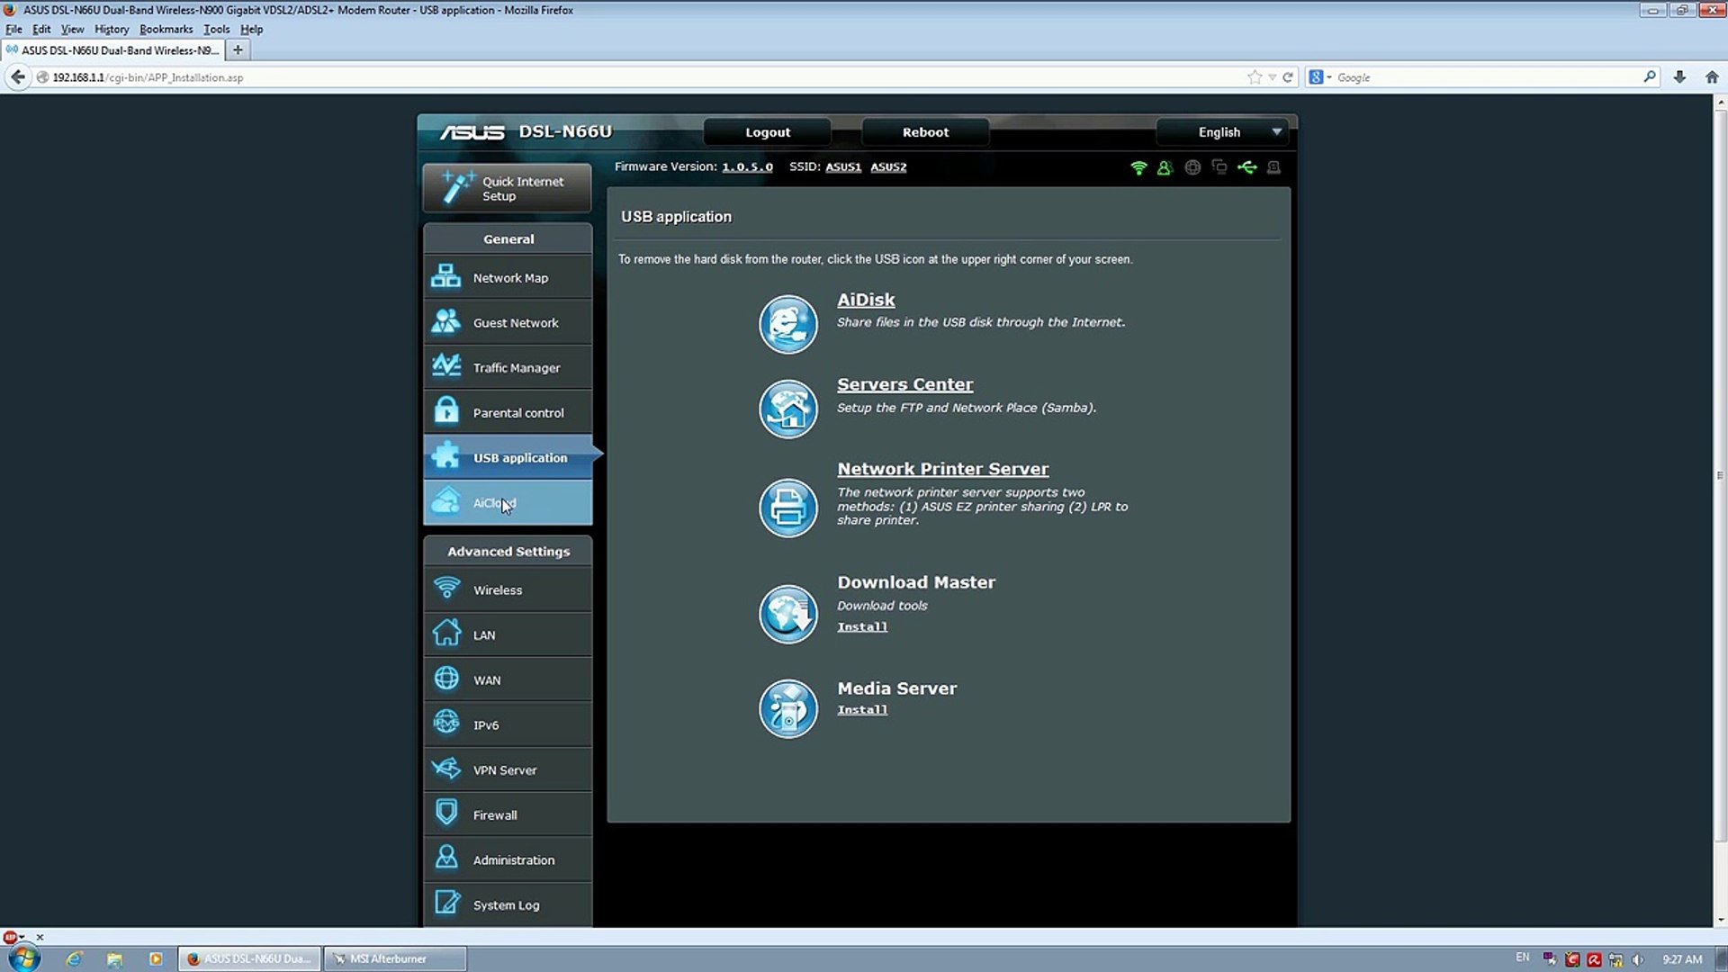Image resolution: width=1728 pixels, height=972 pixels.
Task: Launch Quick Internet Setup wizard
Action: (508, 188)
